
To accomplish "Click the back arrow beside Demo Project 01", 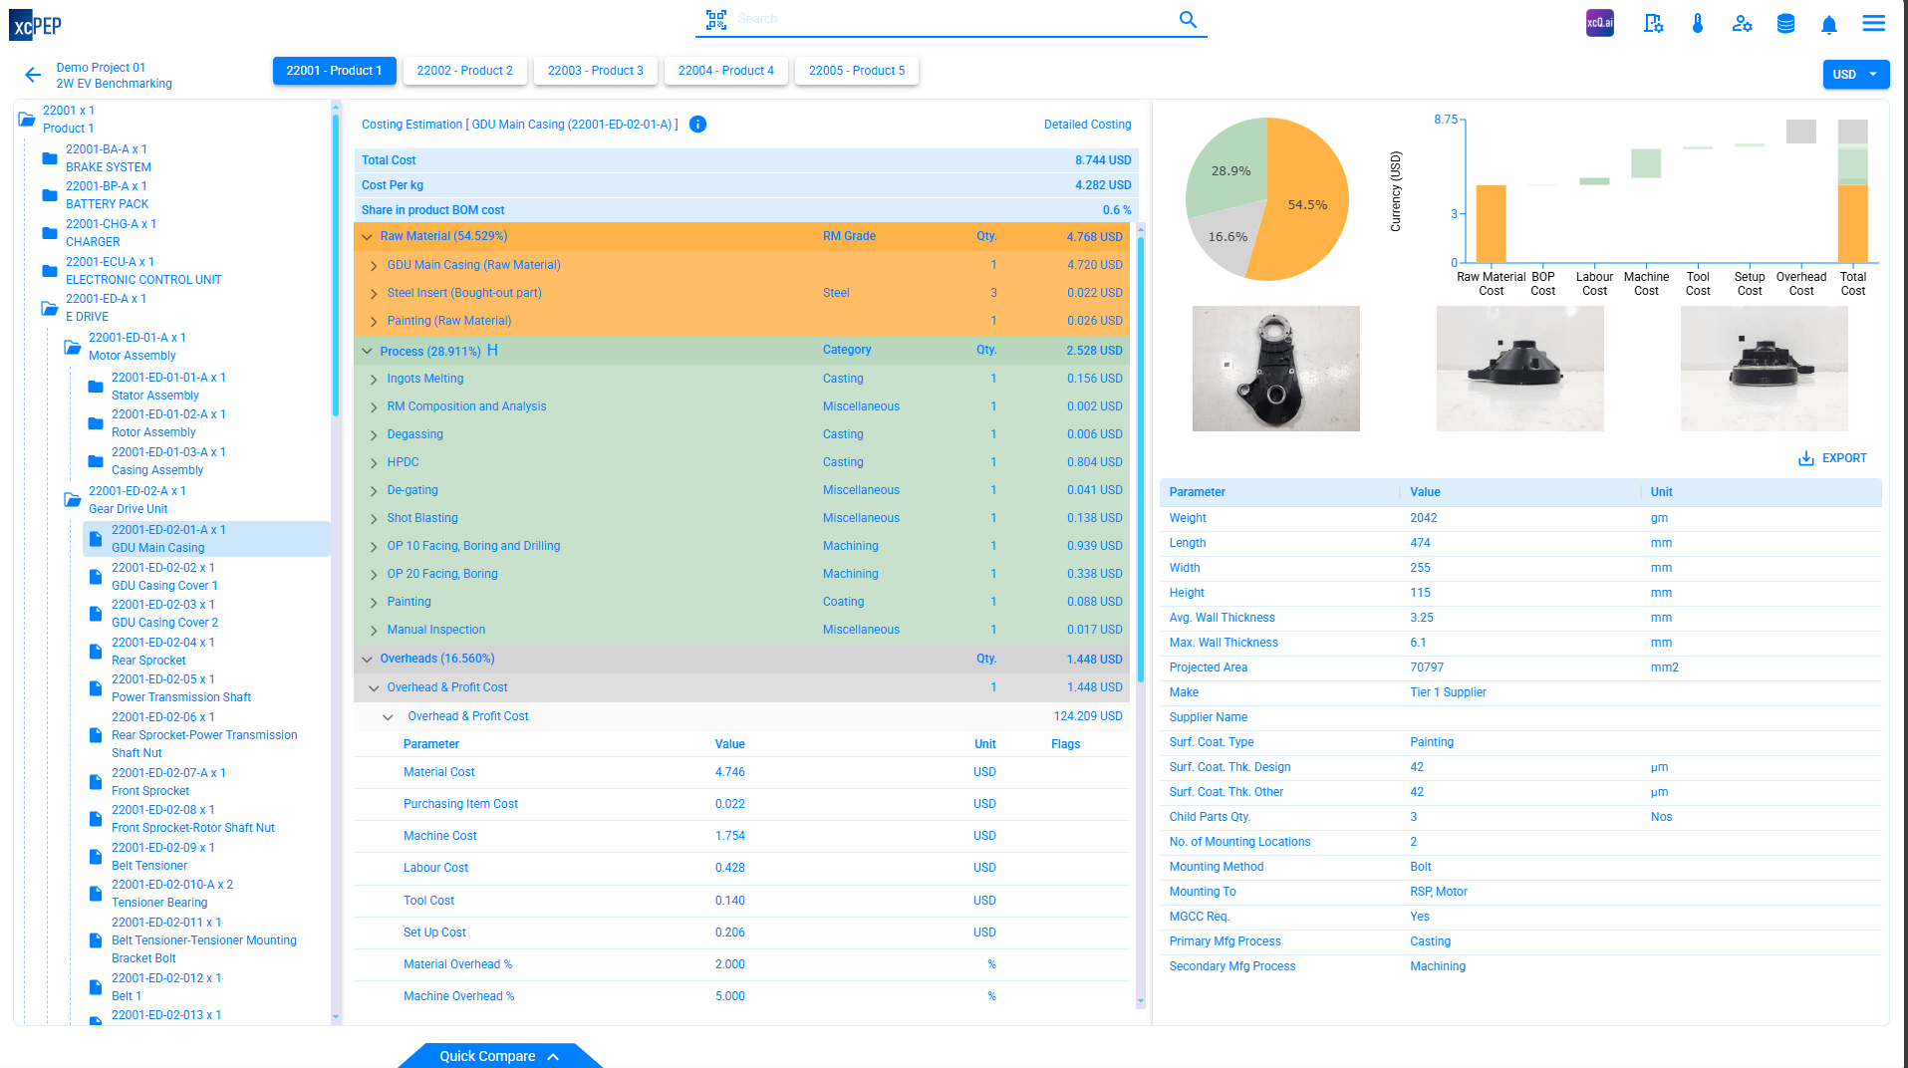I will [31, 75].
